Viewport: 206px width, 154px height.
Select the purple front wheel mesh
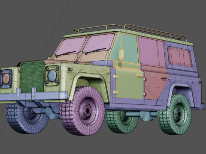coord(82,111)
